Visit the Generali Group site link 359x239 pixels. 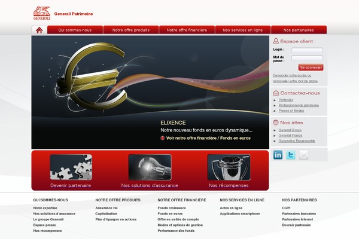(x=290, y=130)
